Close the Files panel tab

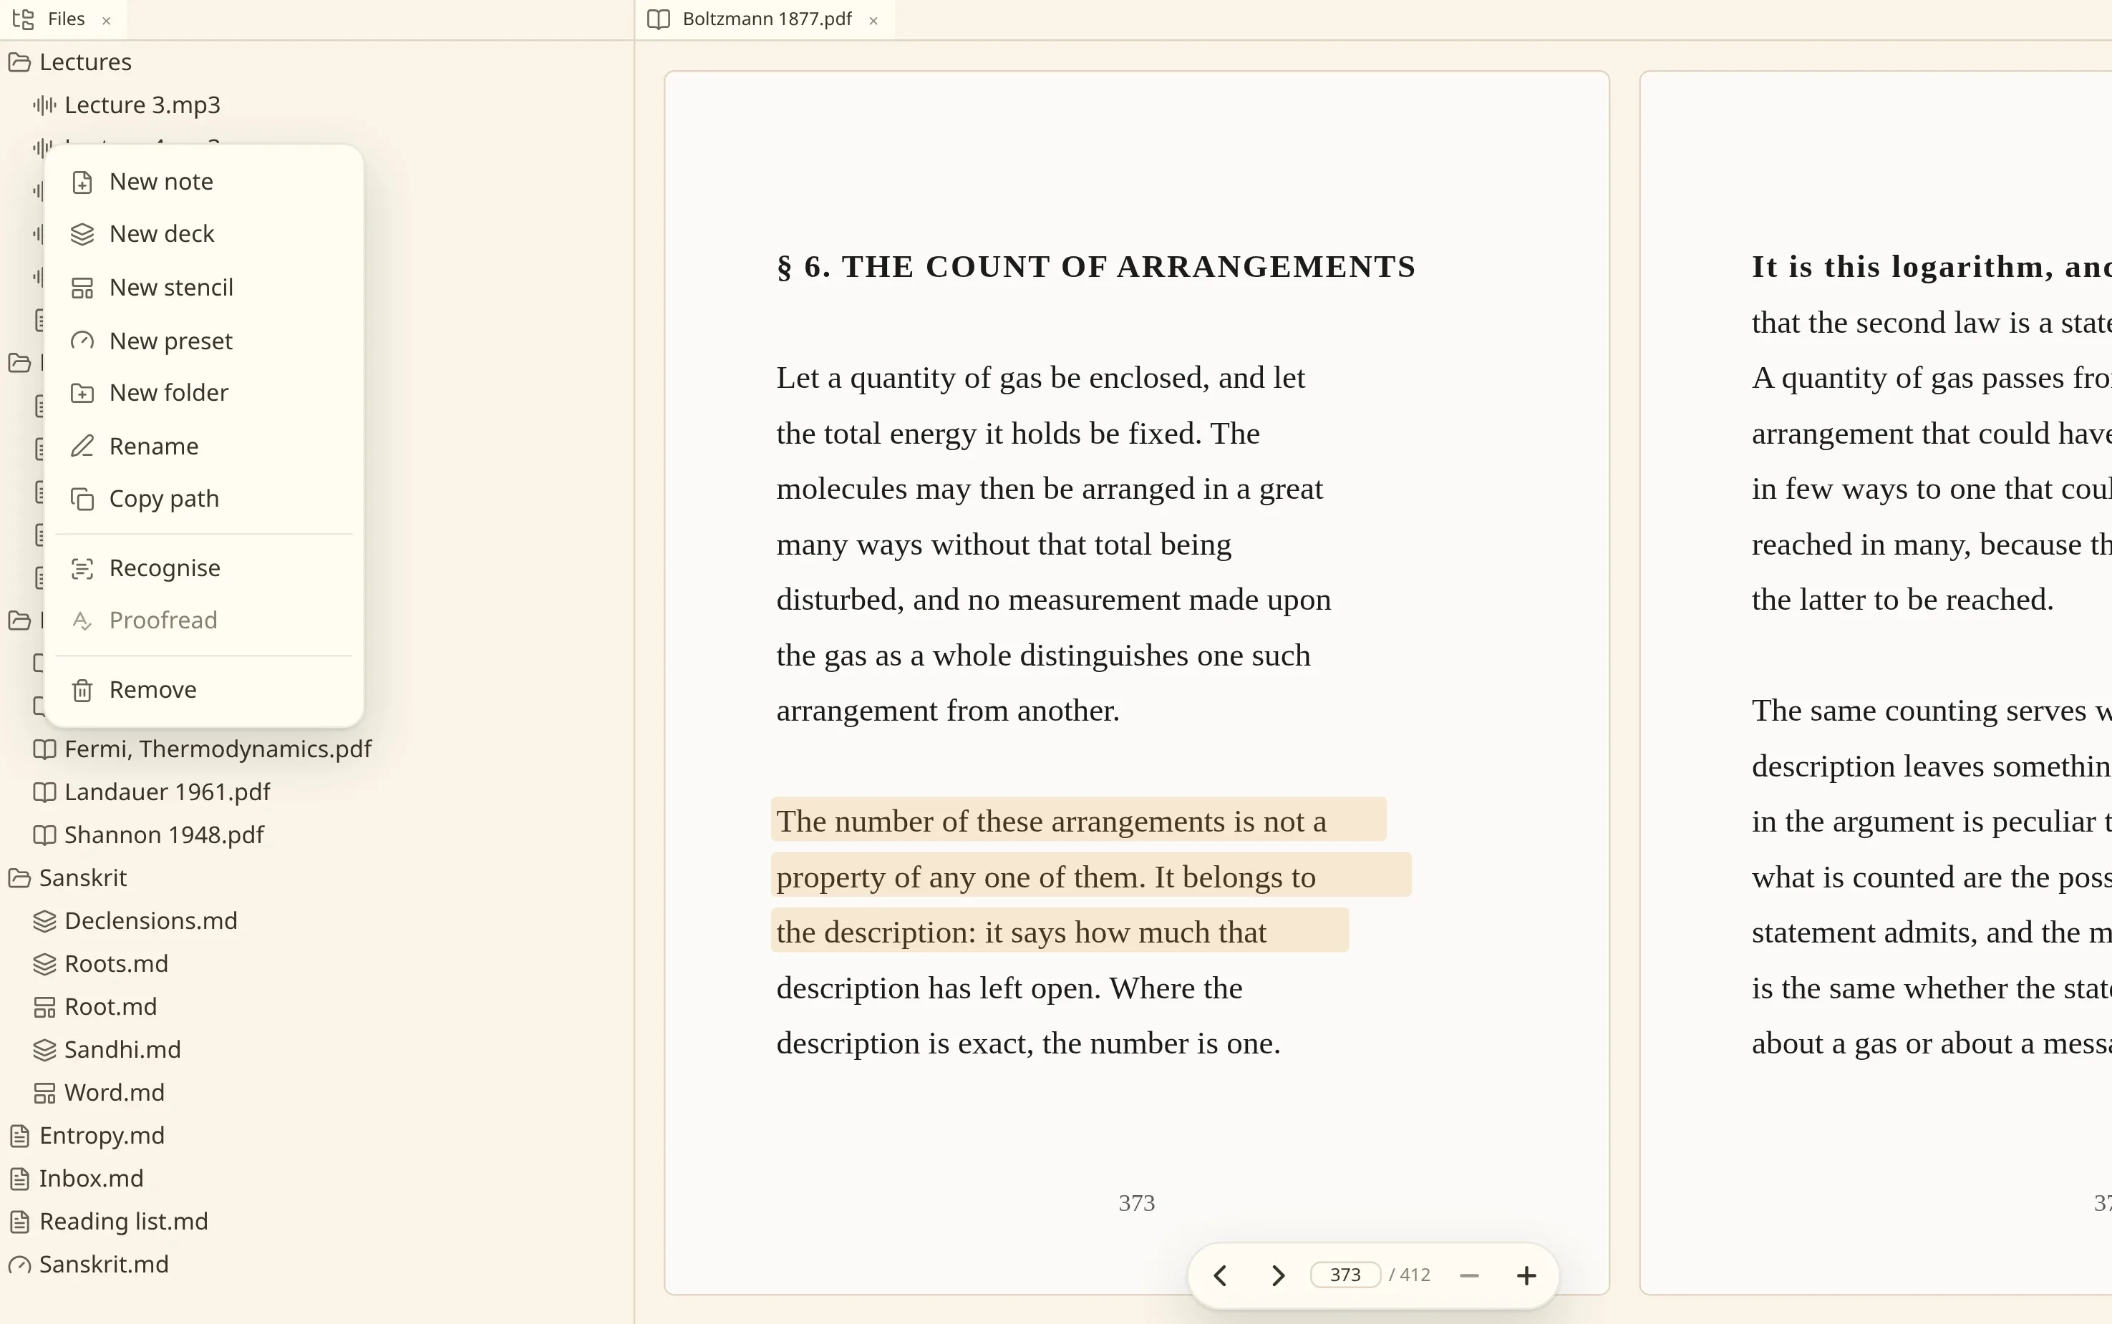click(x=107, y=20)
